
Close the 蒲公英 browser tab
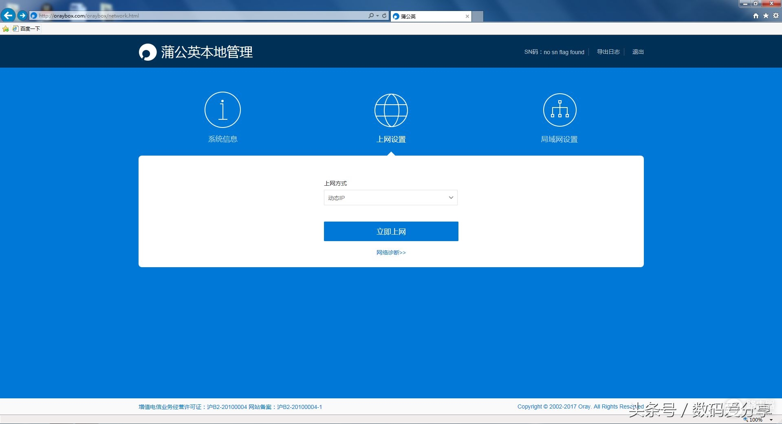pyautogui.click(x=467, y=16)
